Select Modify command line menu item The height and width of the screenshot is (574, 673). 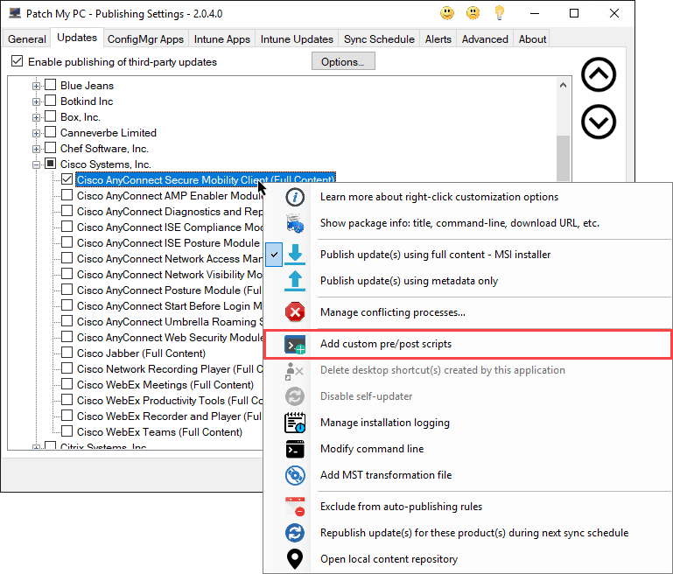(x=468, y=449)
